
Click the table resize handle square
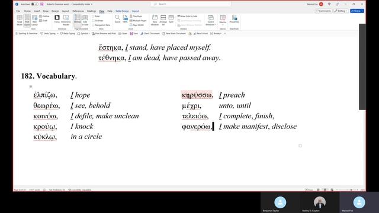pos(300,146)
